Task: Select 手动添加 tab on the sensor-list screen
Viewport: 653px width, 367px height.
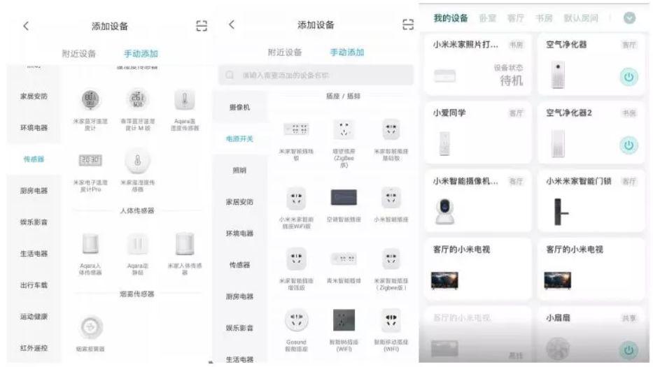Action: (x=141, y=54)
